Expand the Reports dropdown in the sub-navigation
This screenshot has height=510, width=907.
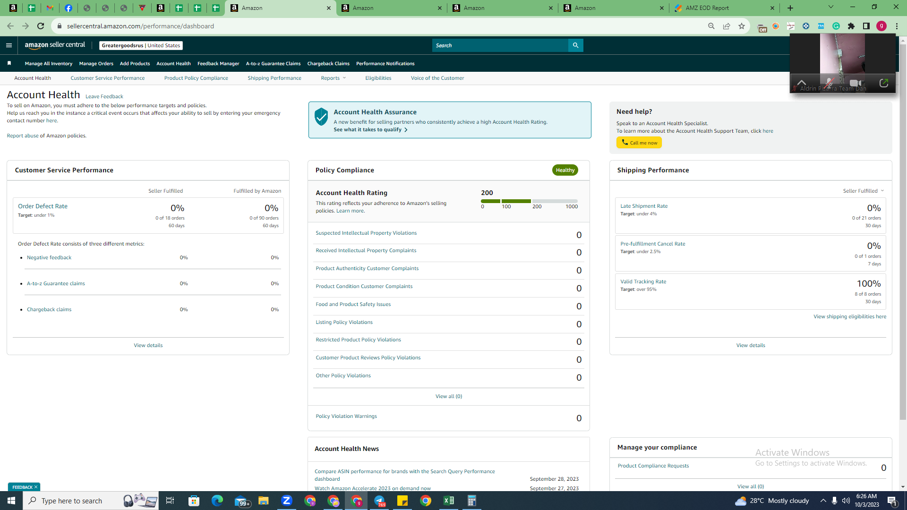pos(333,78)
